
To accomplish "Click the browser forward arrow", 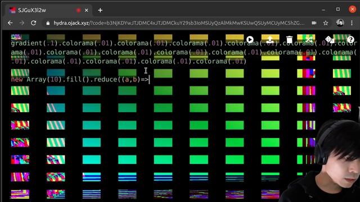I will pyautogui.click(x=22, y=23).
